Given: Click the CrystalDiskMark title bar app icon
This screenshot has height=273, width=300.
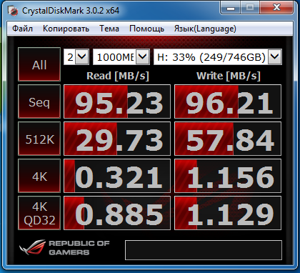Looking at the screenshot, I should 12,11.
